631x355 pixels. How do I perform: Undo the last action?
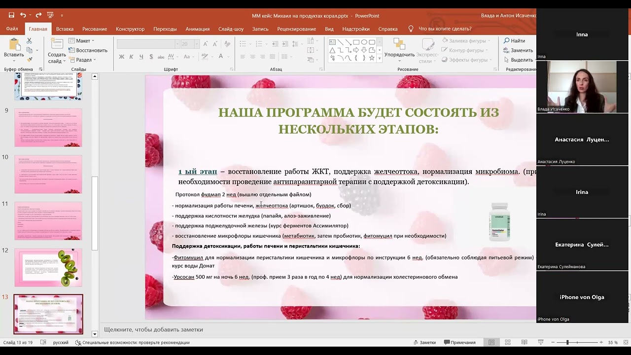click(23, 15)
